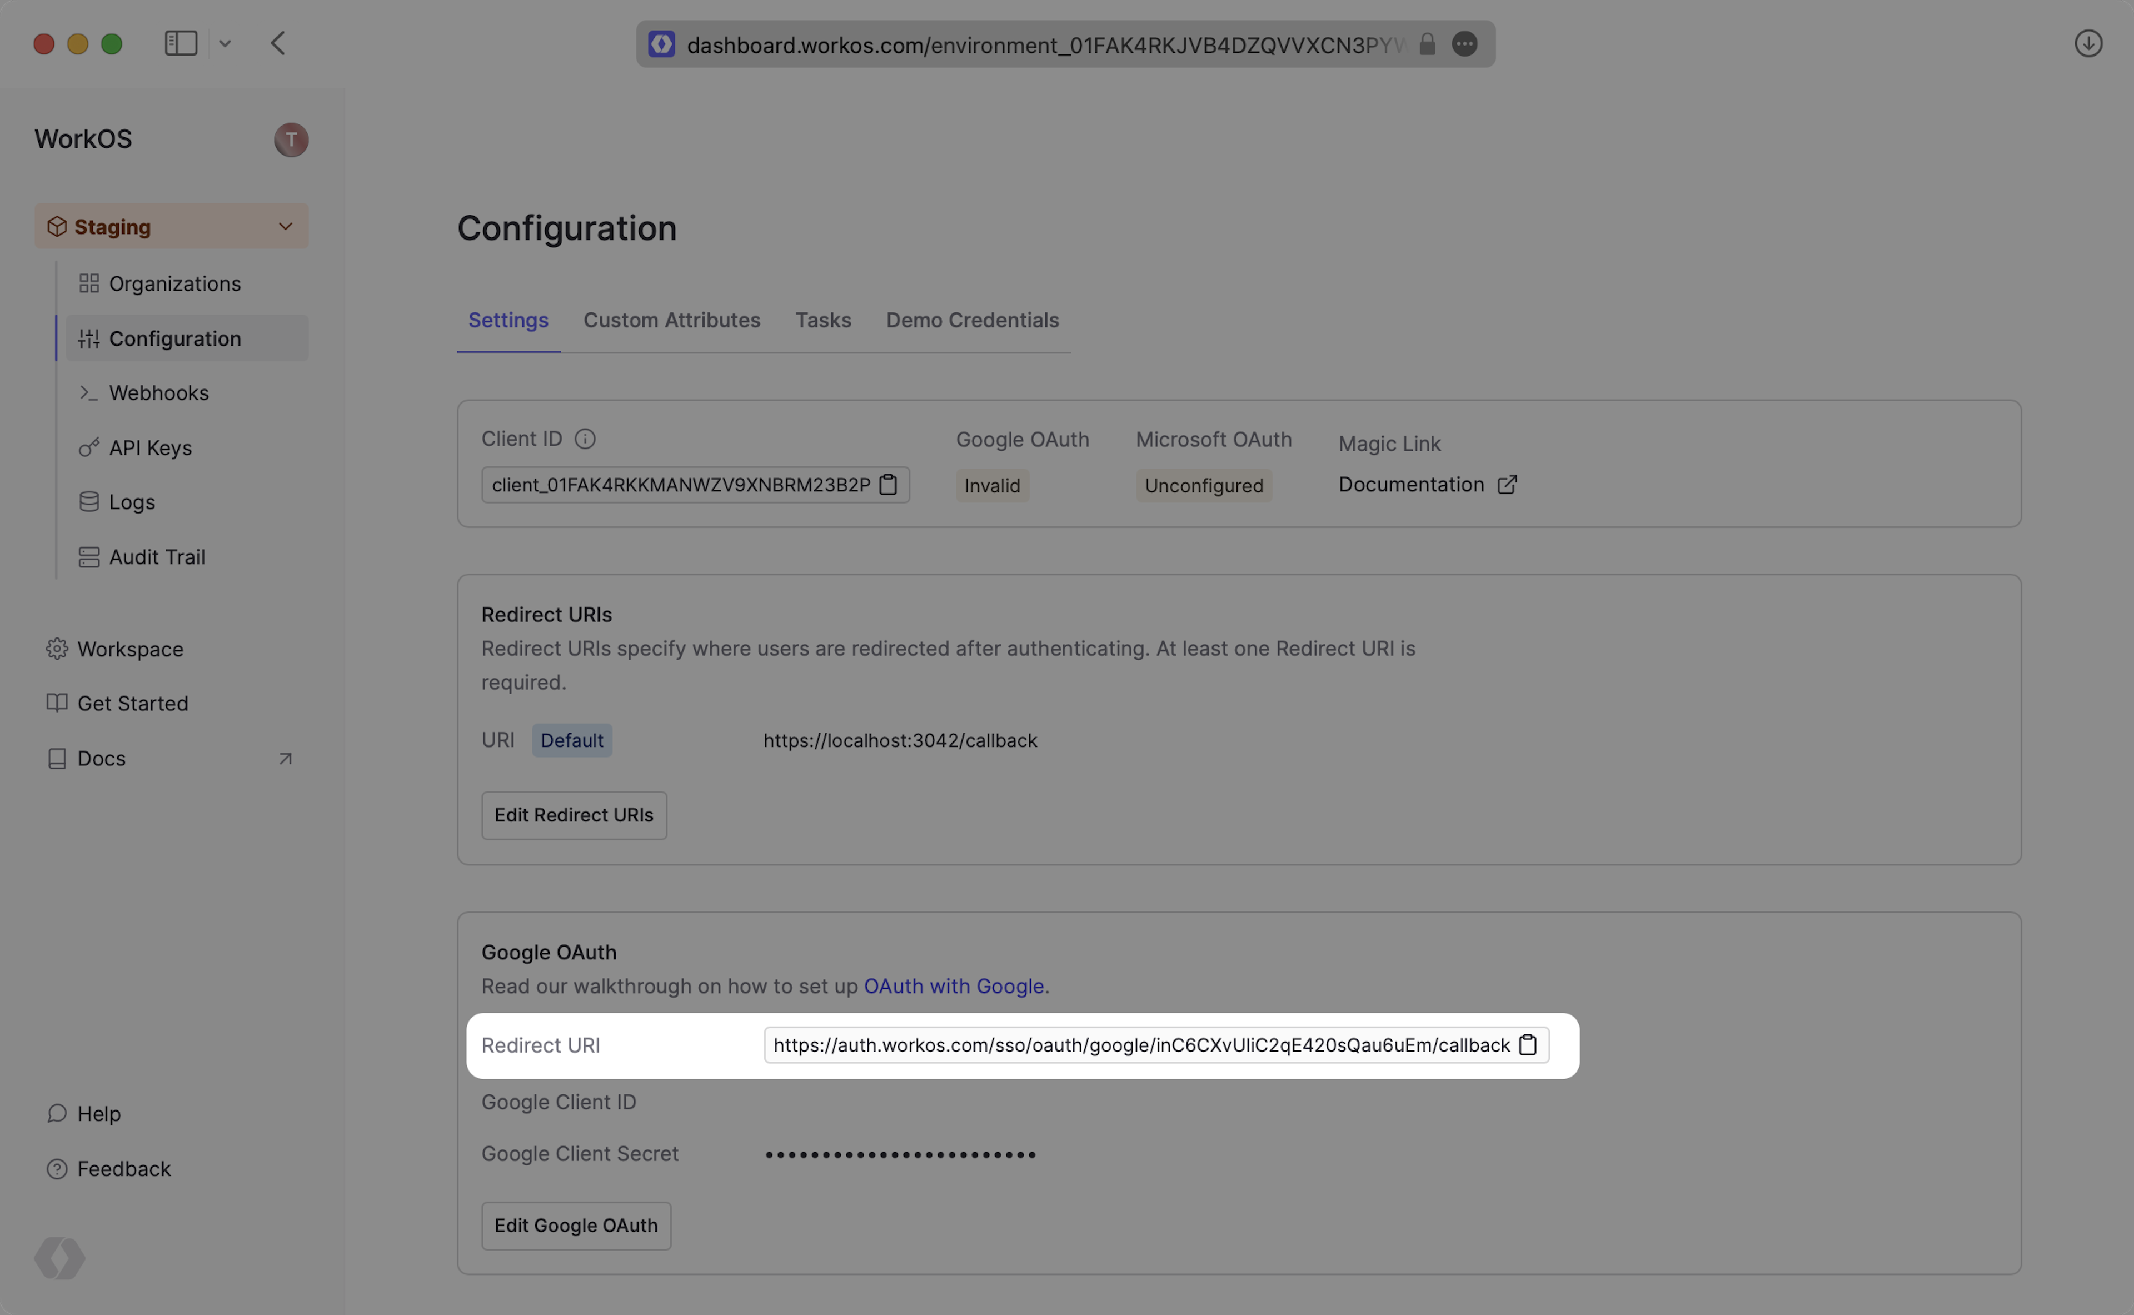
Task: Open OAuth with Google walkthrough link
Action: [x=953, y=986]
